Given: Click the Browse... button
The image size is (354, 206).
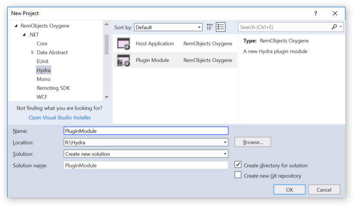Looking at the screenshot, I should coord(252,142).
